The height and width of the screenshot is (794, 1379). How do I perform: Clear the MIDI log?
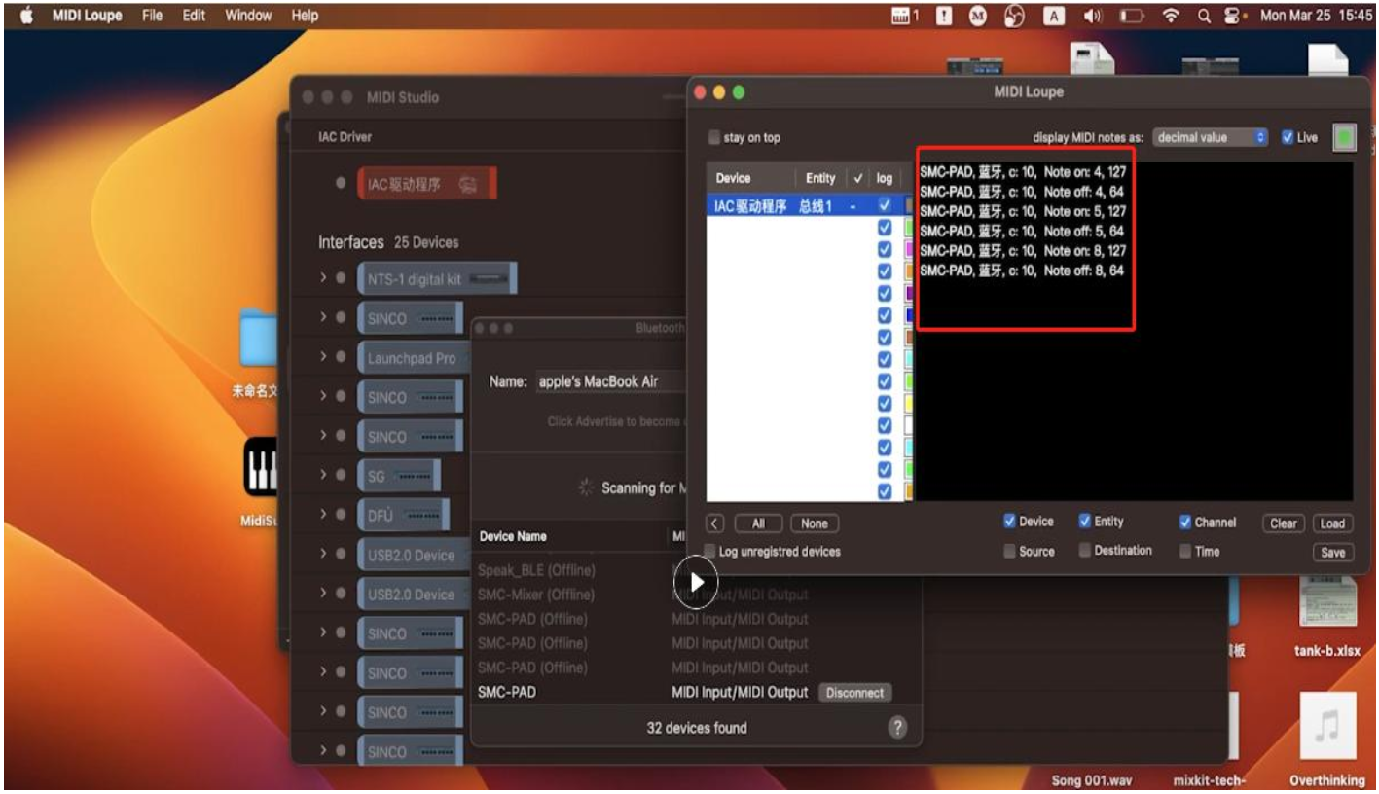coord(1284,523)
